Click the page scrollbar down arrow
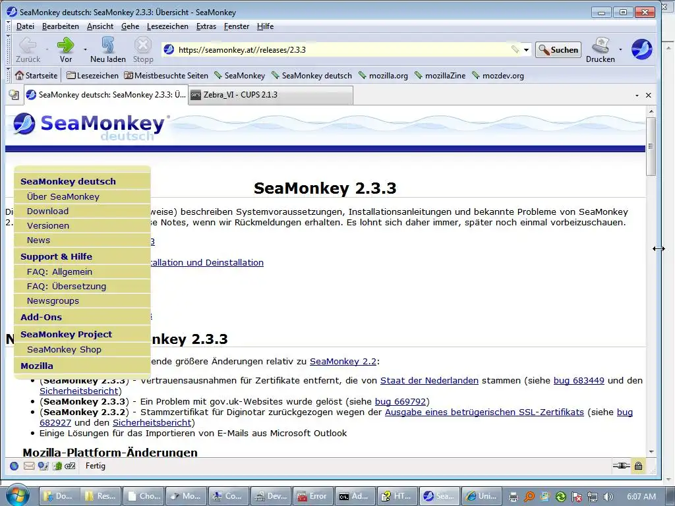The width and height of the screenshot is (675, 506). [x=651, y=452]
